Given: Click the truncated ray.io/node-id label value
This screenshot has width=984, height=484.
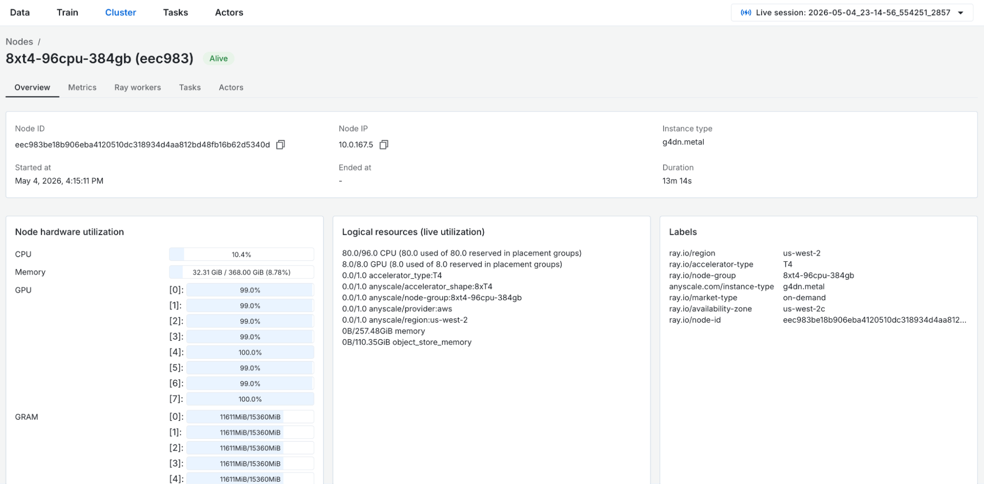Looking at the screenshot, I should (x=875, y=320).
